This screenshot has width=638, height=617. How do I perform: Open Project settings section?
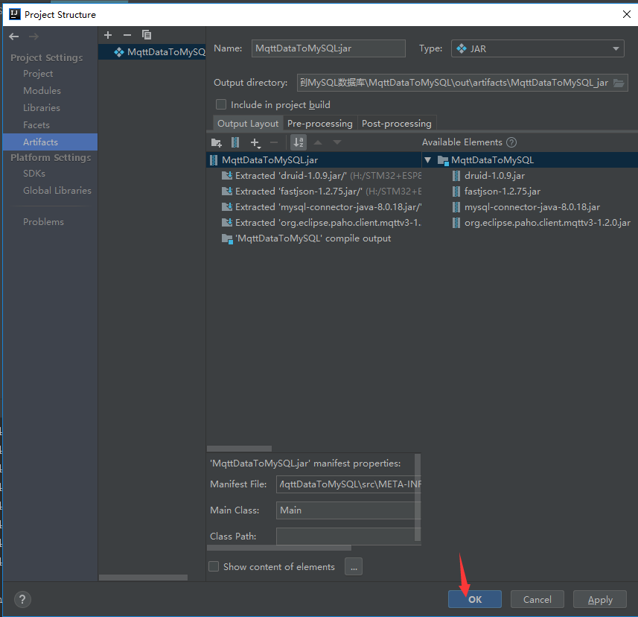[x=38, y=74]
